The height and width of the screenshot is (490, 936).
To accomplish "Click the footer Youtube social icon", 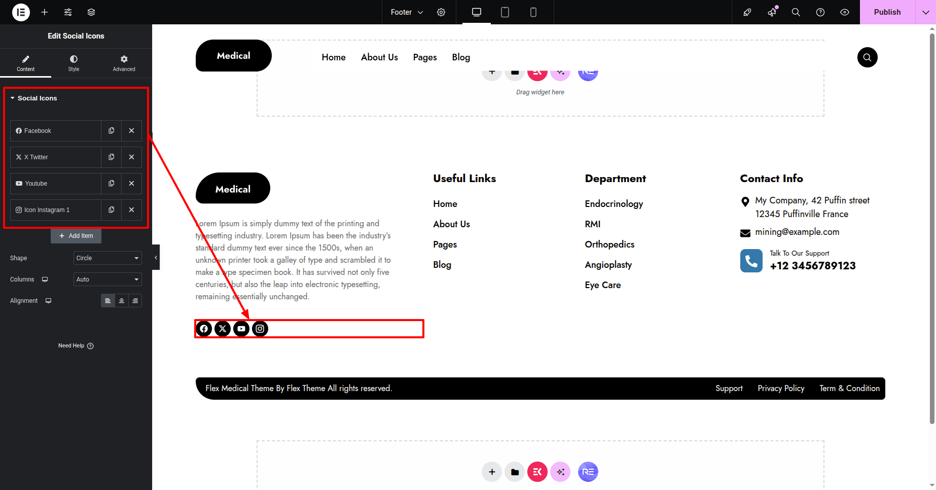I will point(241,329).
